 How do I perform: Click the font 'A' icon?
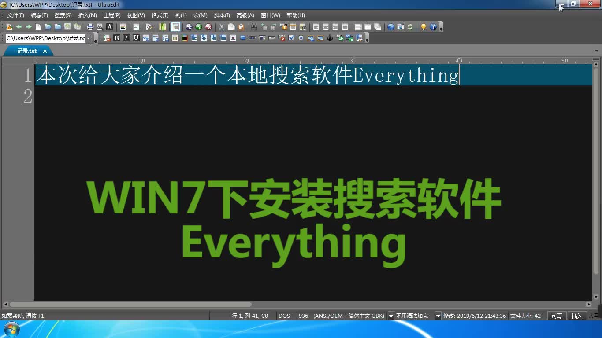click(110, 27)
